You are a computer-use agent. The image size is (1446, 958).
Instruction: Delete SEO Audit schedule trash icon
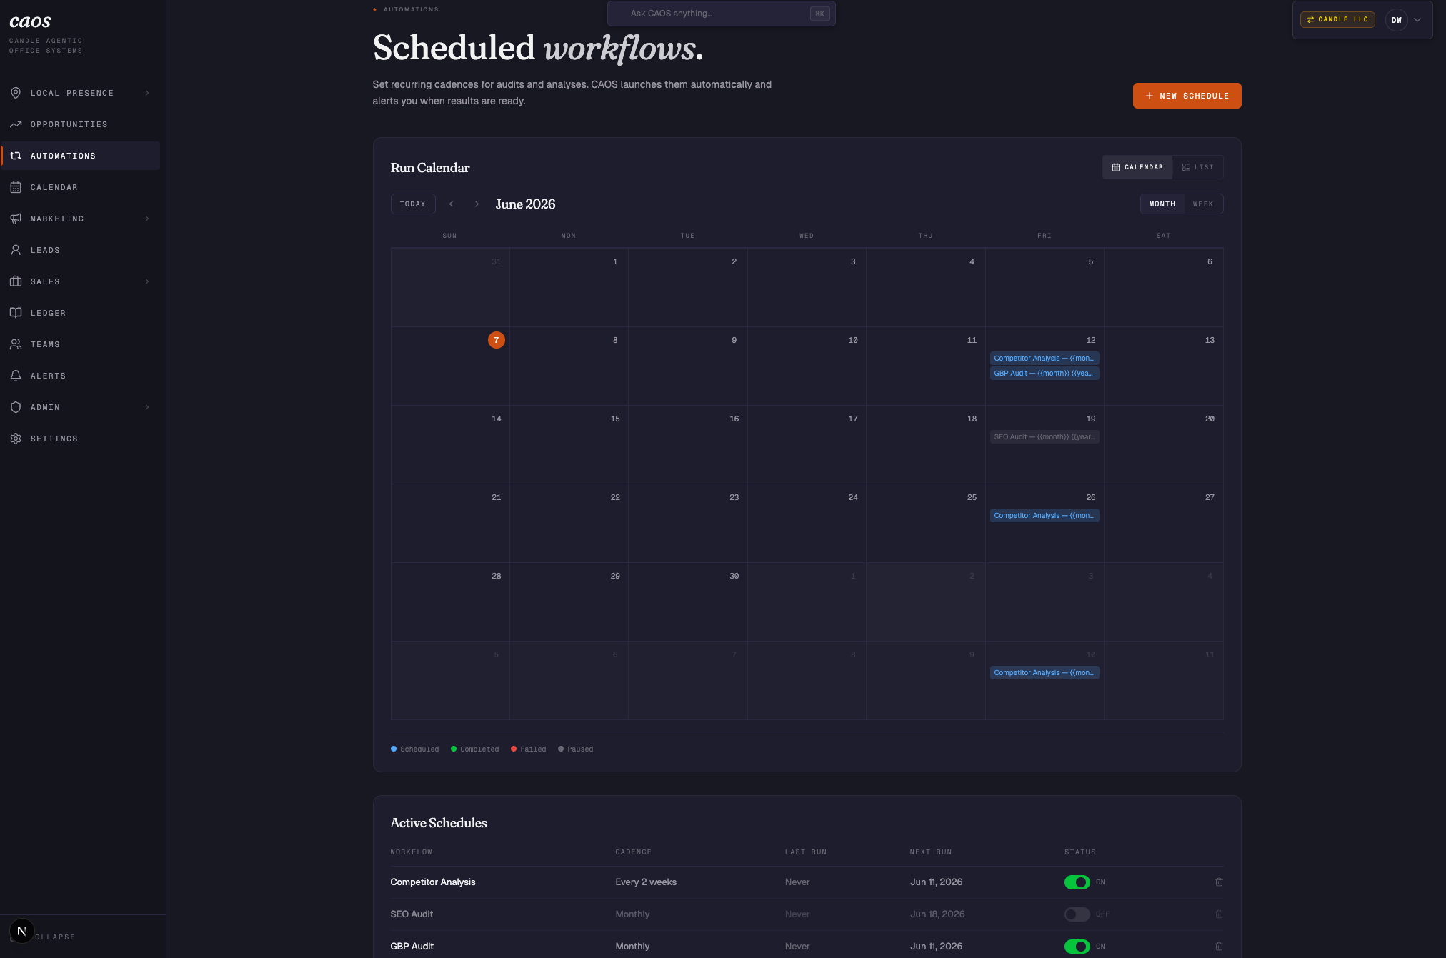pos(1219,914)
